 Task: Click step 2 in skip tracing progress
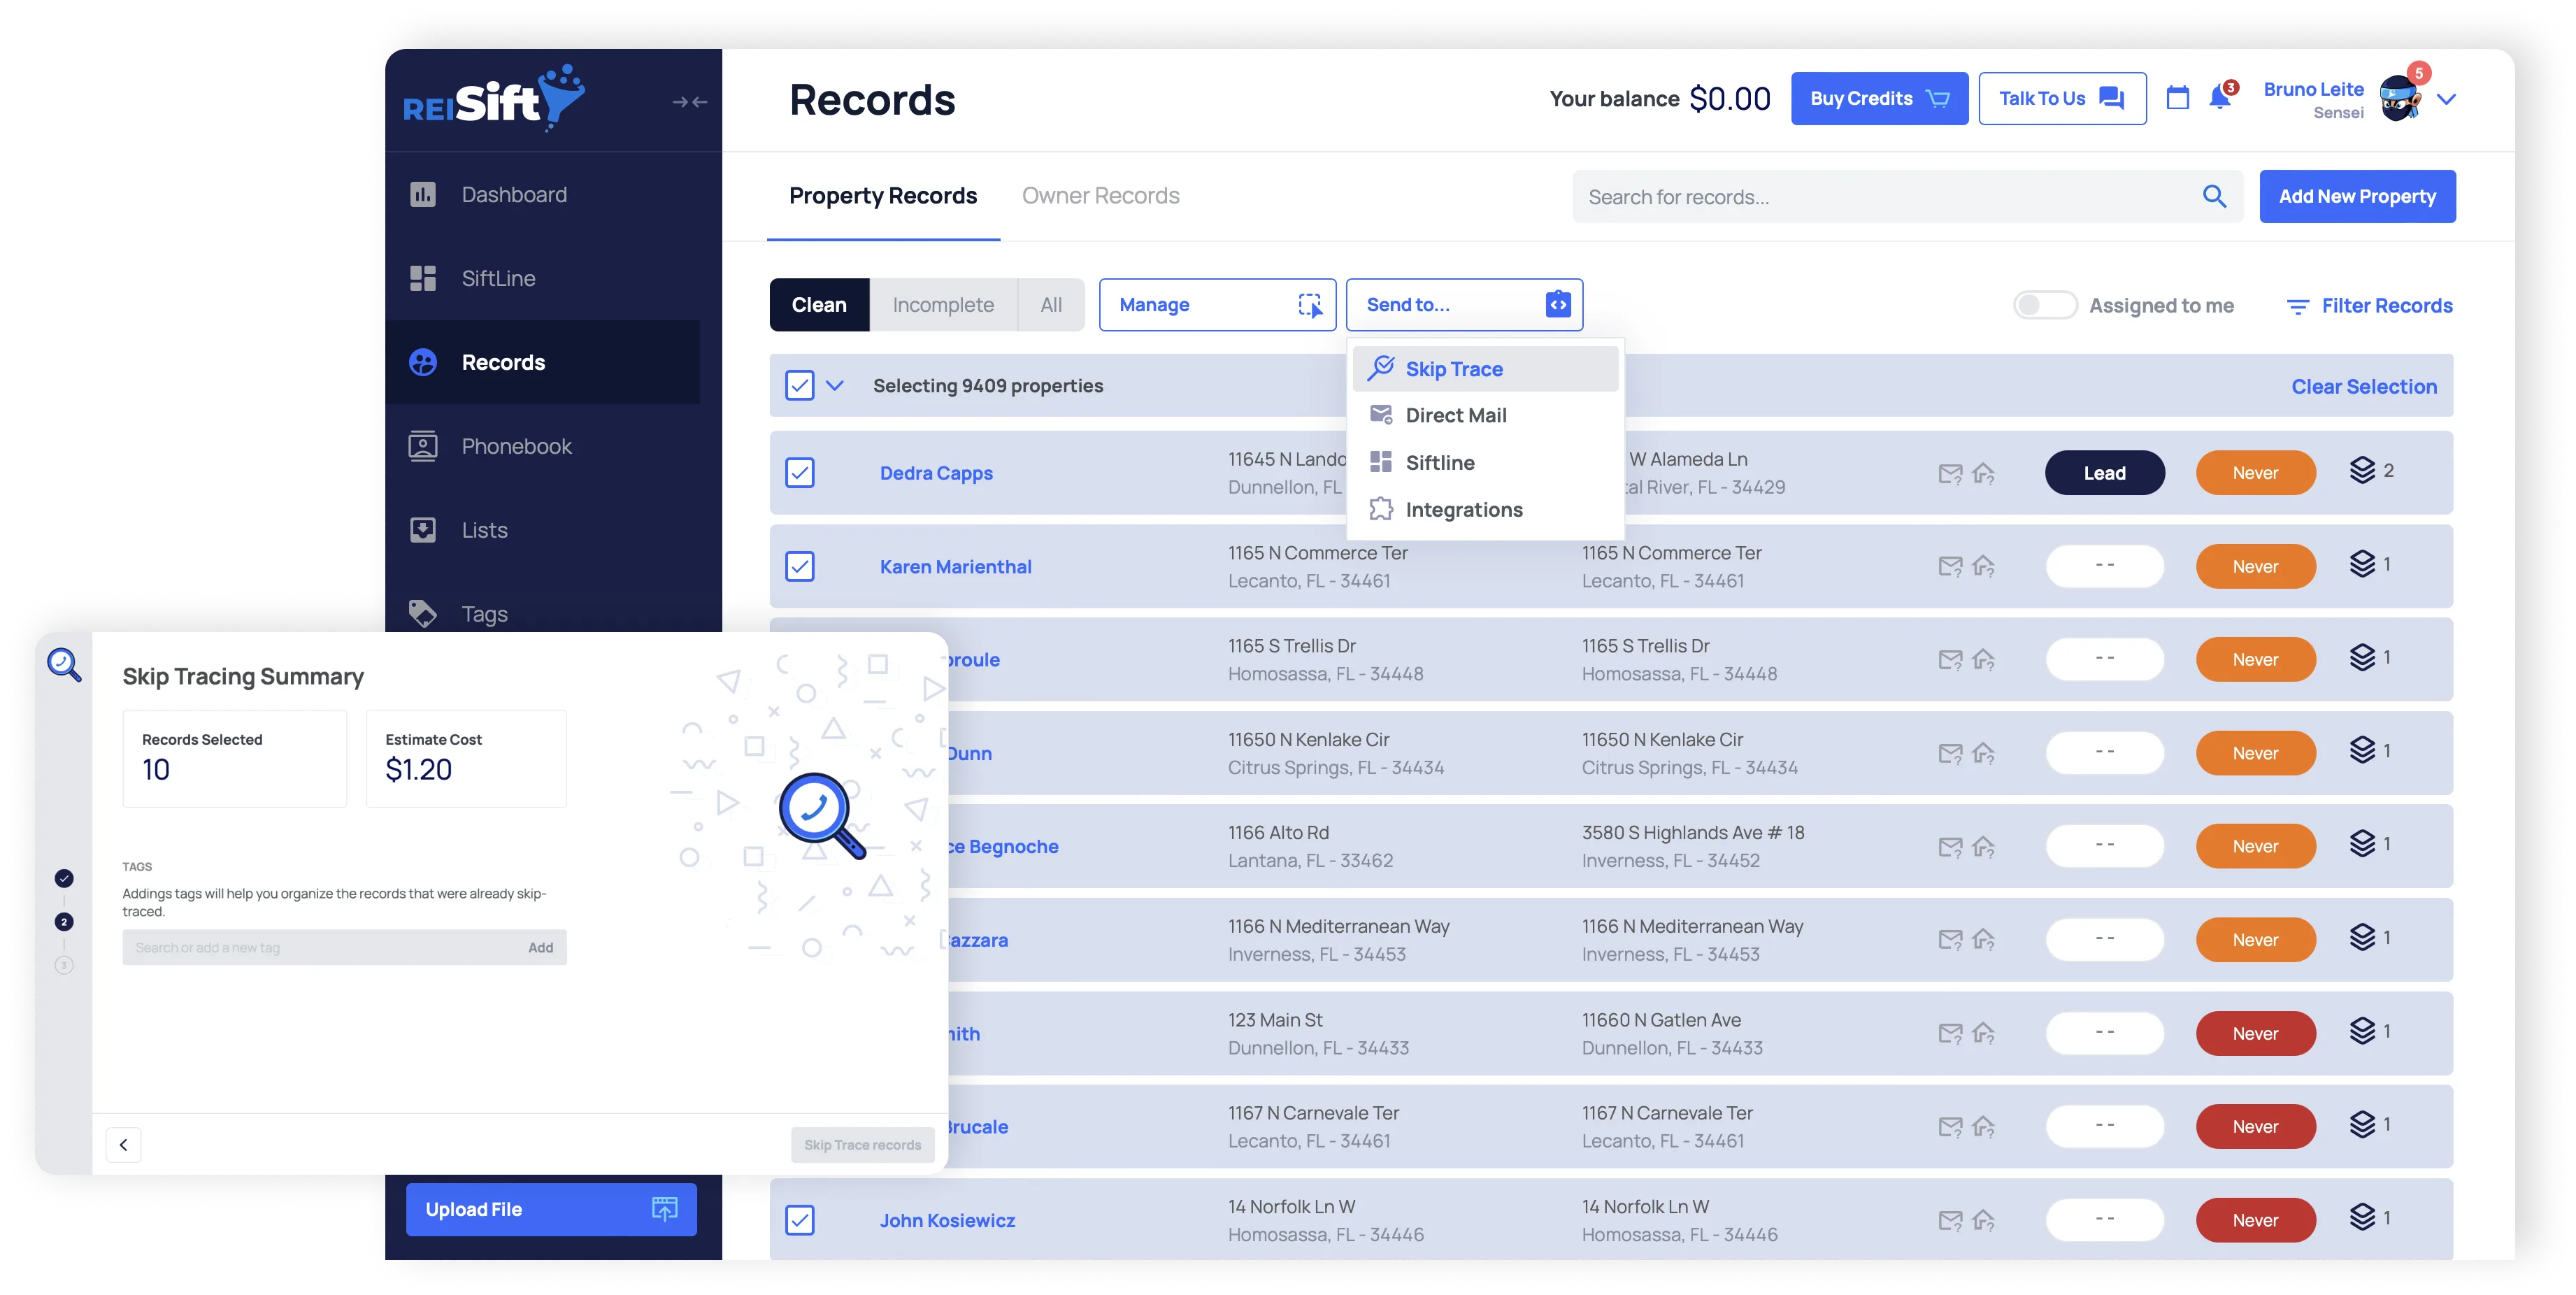64,922
